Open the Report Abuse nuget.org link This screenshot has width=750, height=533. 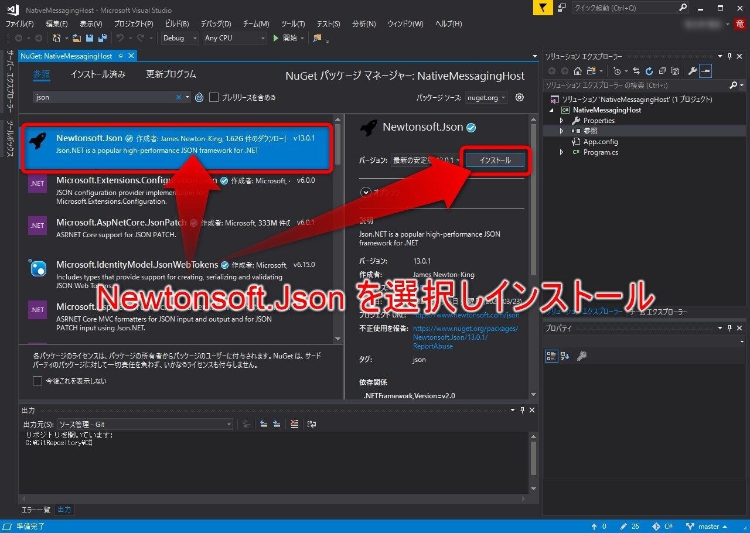[465, 337]
